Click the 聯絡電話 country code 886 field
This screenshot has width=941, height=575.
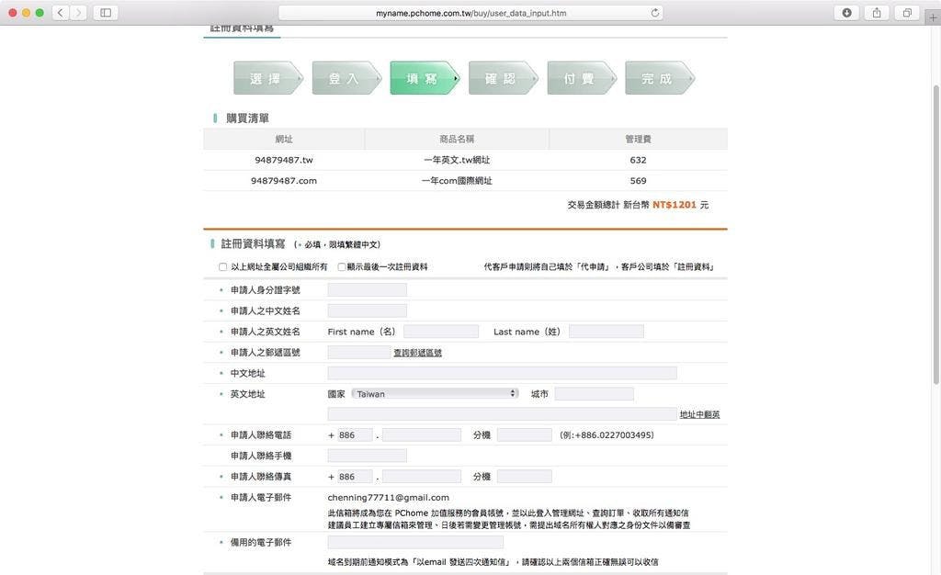click(x=356, y=434)
